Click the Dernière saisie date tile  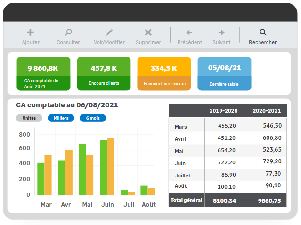coord(224,74)
